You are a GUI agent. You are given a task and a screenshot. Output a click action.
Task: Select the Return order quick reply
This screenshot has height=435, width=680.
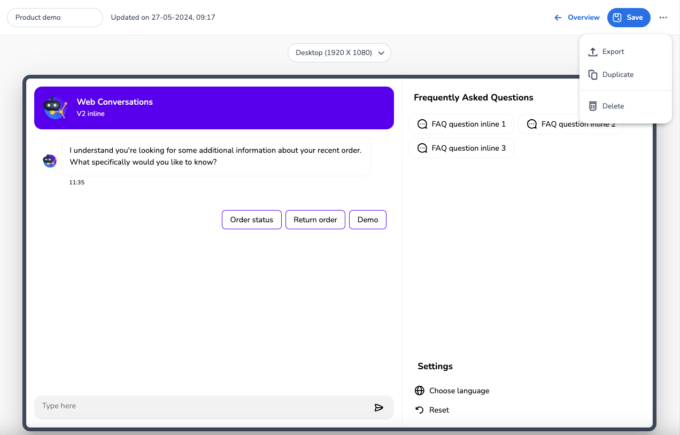[x=315, y=220]
